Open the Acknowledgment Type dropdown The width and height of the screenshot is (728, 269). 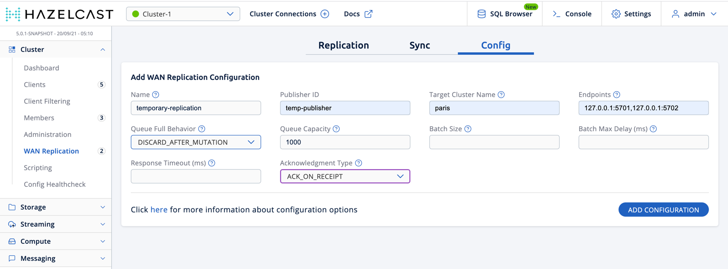345,176
